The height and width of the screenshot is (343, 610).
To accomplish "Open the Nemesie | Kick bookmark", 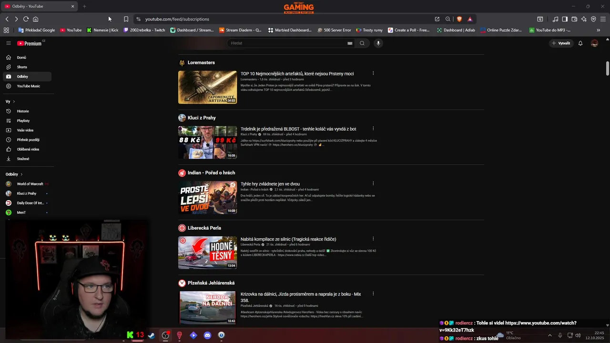I will pos(102,30).
